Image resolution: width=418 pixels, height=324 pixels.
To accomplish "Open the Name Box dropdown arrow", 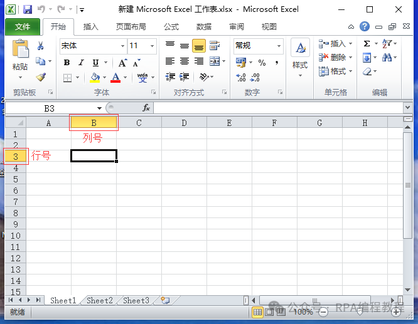I will click(99, 108).
